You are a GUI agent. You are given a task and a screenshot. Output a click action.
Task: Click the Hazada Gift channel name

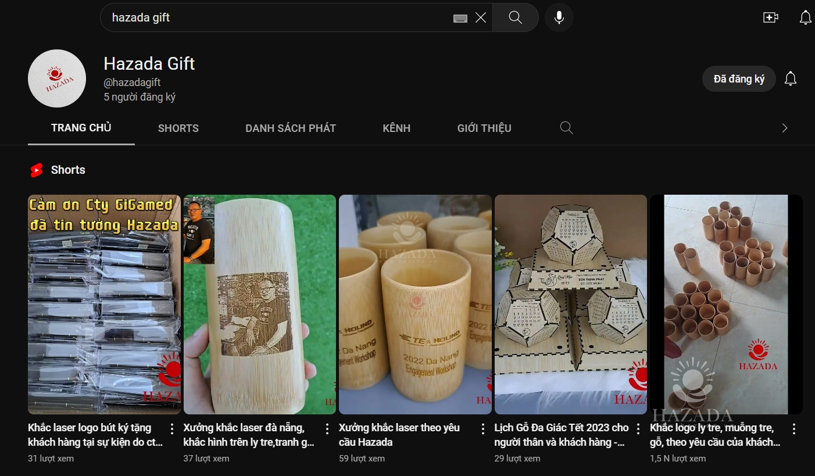(149, 63)
